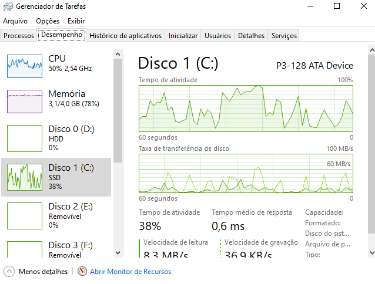
Task: Select the Memória usage graph thumbnail
Action: click(25, 102)
